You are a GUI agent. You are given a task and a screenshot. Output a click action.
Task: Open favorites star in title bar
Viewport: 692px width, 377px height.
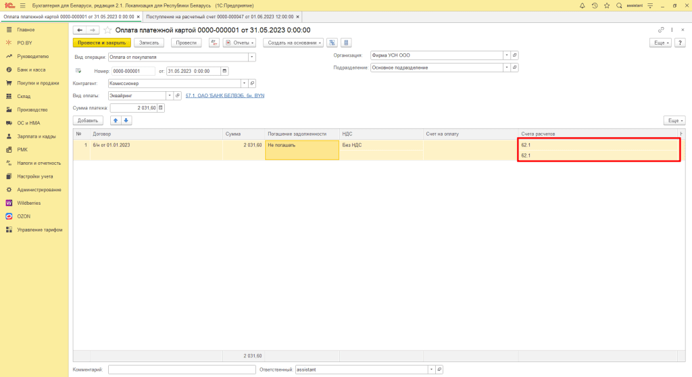606,5
